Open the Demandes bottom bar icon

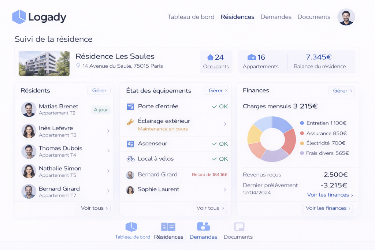(203, 227)
